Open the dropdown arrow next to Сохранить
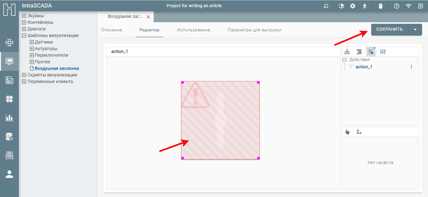This screenshot has height=197, width=428. click(415, 29)
